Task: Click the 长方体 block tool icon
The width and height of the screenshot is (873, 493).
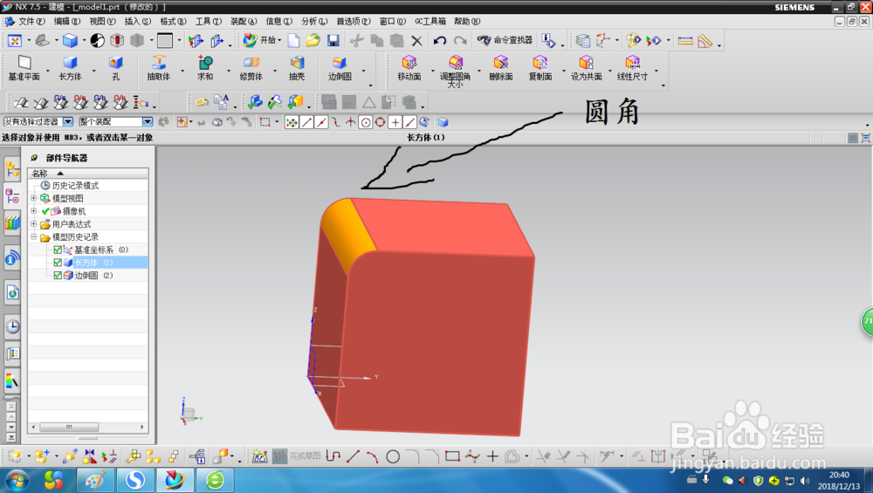Action: click(70, 68)
